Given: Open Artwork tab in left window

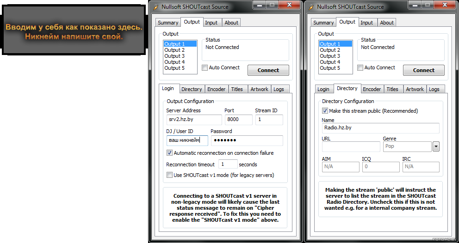Looking at the screenshot, I should click(x=260, y=89).
